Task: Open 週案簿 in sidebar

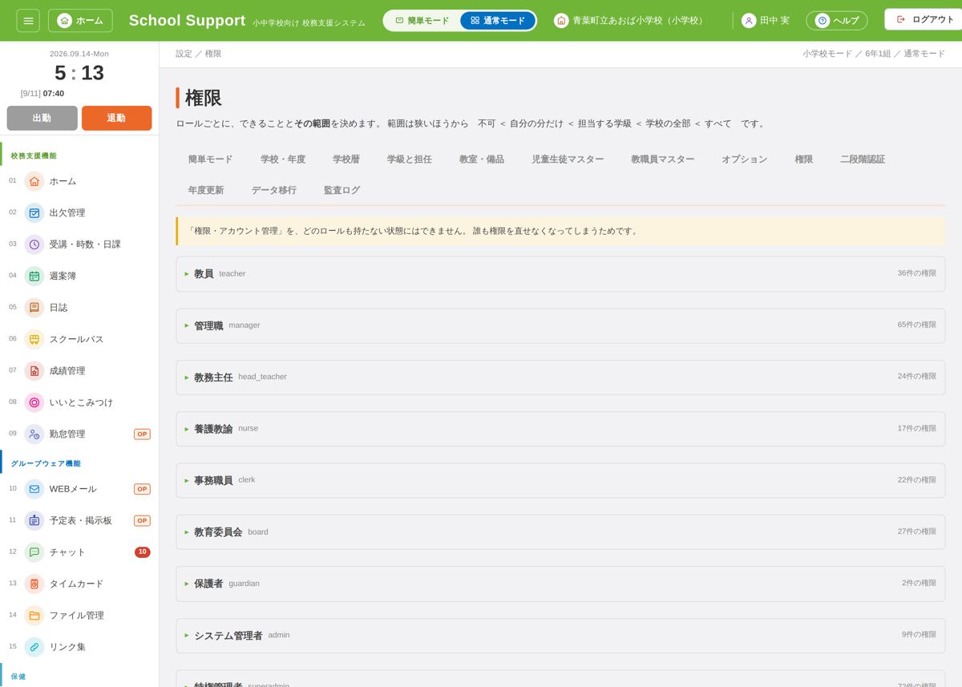Action: 79,276
